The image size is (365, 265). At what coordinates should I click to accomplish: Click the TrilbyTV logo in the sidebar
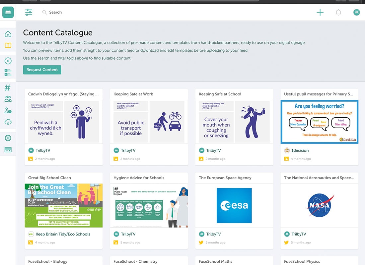click(8, 12)
